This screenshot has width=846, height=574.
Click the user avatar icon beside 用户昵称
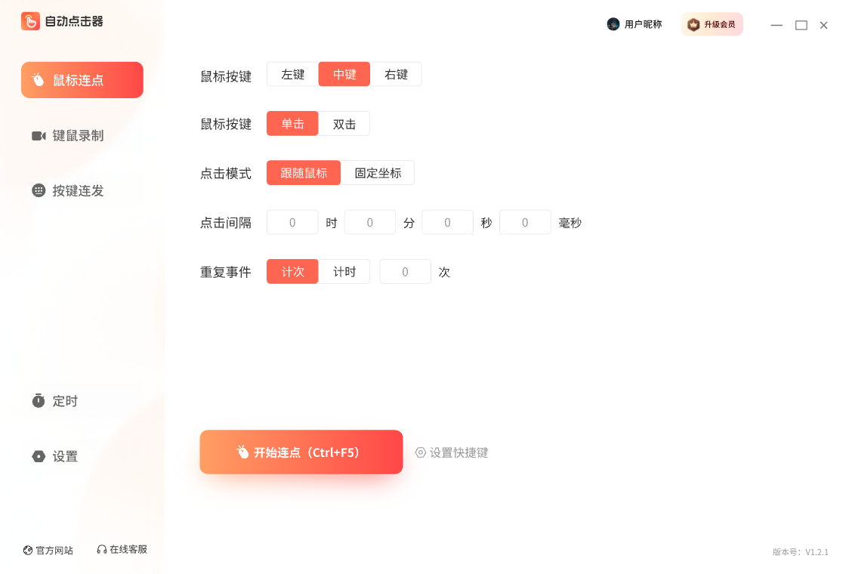click(x=613, y=24)
